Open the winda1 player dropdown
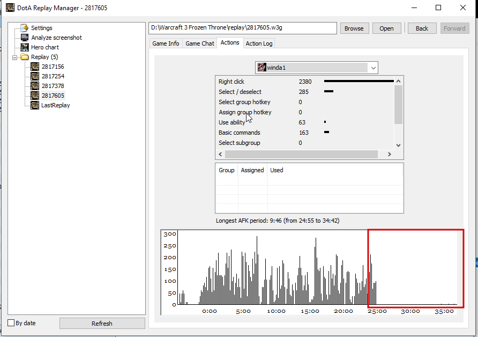The width and height of the screenshot is (478, 337). pos(373,68)
